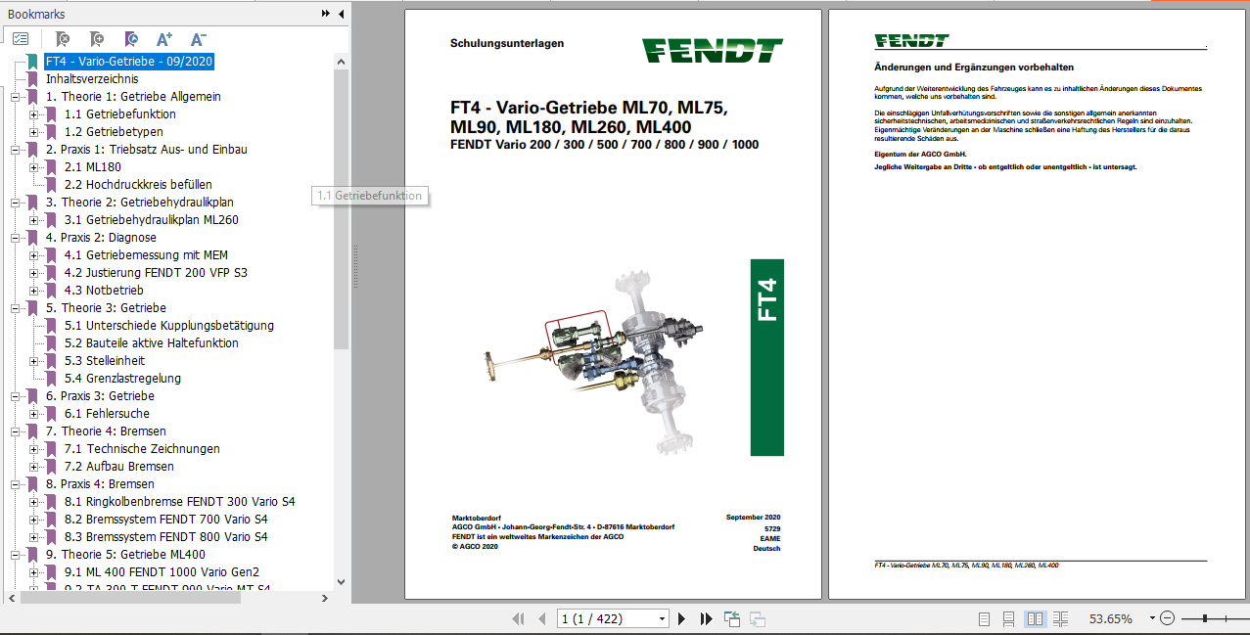Open bookmark '5.4 Grenzlastregelung'

click(x=122, y=379)
